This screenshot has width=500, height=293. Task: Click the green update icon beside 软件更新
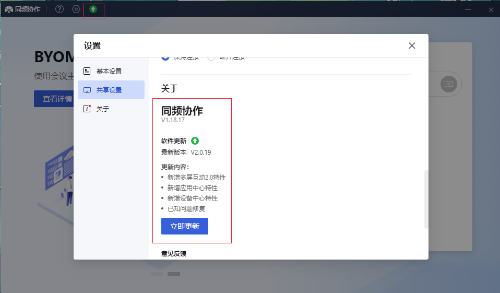[195, 140]
